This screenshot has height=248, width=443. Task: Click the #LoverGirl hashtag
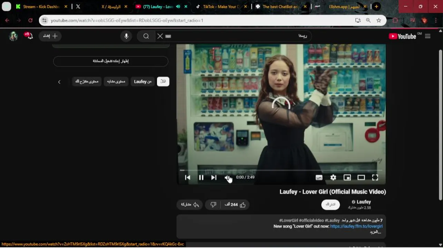pos(288,220)
